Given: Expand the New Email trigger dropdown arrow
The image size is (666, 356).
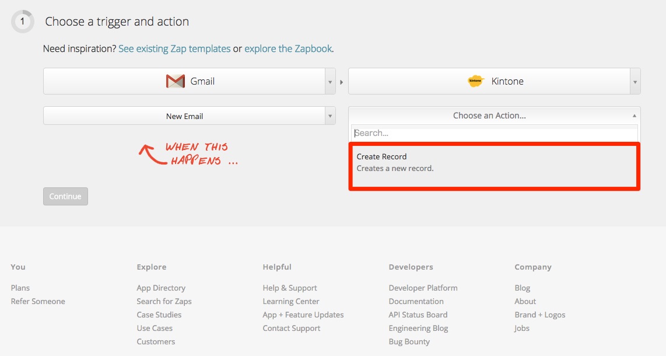Looking at the screenshot, I should (x=330, y=116).
